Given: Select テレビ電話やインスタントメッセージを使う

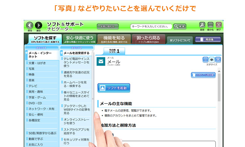Looking at the screenshot, I should coord(76,62).
